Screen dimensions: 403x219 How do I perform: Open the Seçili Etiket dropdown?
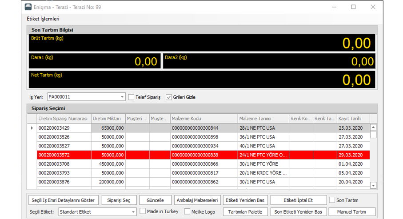(x=133, y=212)
